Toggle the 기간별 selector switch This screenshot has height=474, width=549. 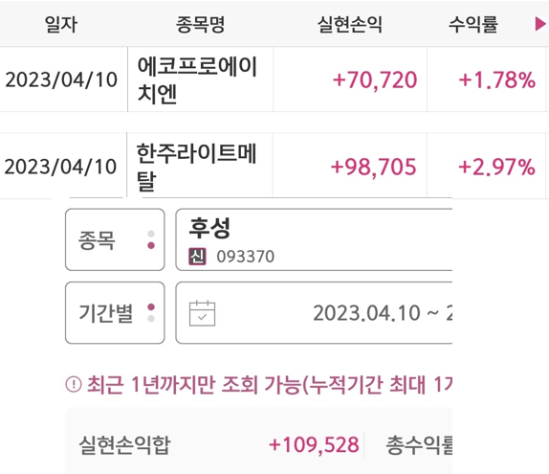115,313
